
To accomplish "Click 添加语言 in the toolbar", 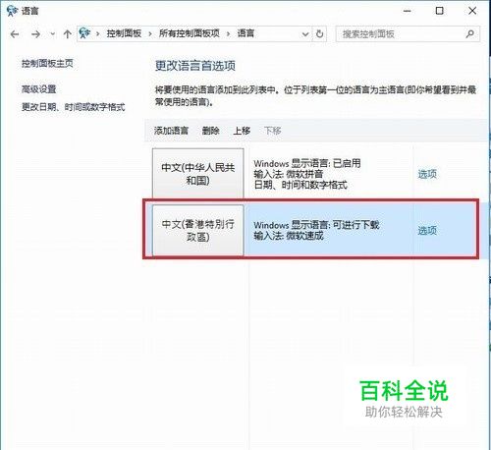I will click(171, 131).
